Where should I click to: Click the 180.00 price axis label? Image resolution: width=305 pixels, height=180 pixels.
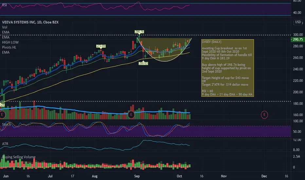point(298,103)
